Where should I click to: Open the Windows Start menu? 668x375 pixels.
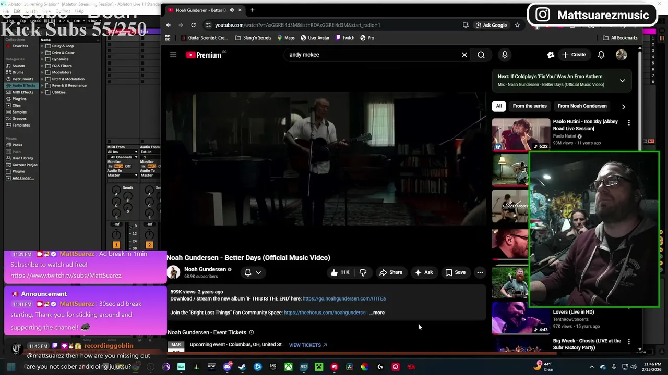coord(11,367)
